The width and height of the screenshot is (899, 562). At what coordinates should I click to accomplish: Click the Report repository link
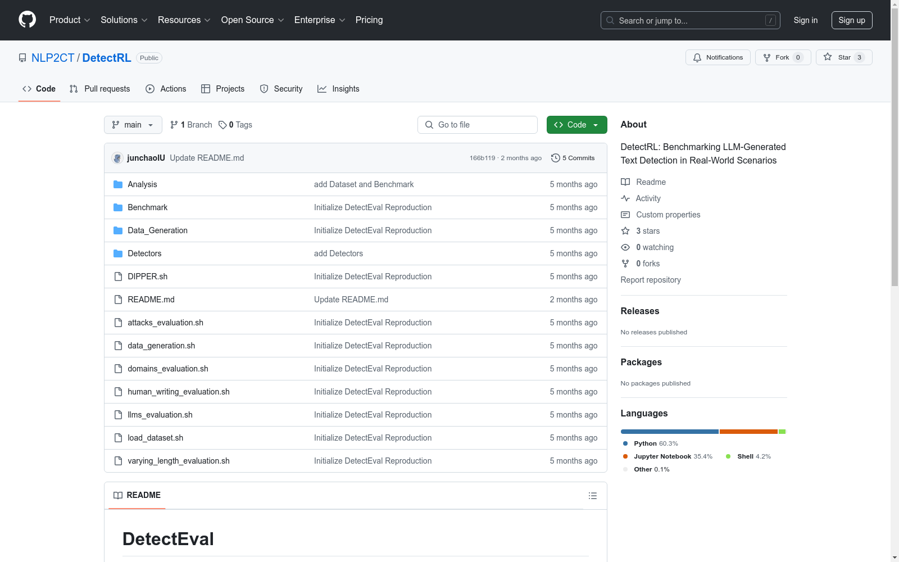click(x=651, y=280)
